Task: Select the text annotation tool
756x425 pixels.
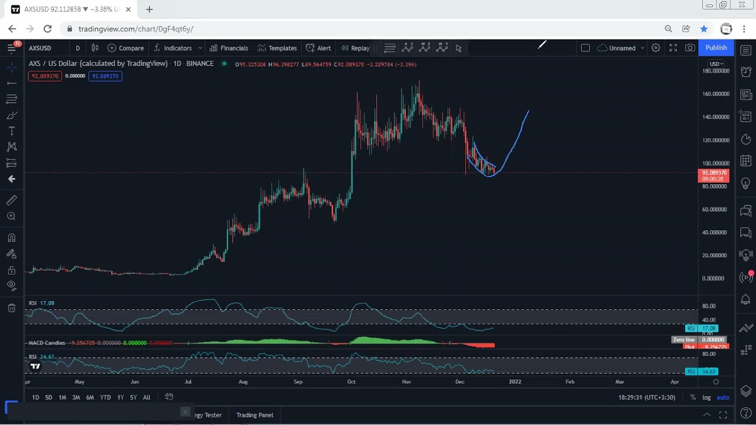Action: (11, 131)
